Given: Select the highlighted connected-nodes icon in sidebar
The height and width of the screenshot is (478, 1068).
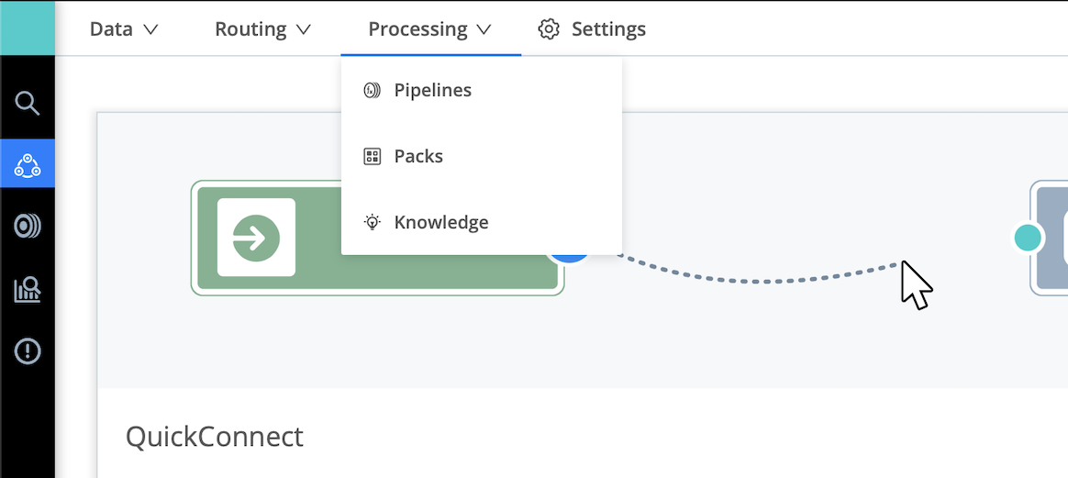Looking at the screenshot, I should coord(28,165).
